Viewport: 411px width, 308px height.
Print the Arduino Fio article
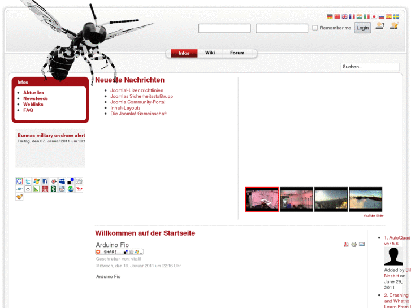click(x=354, y=244)
